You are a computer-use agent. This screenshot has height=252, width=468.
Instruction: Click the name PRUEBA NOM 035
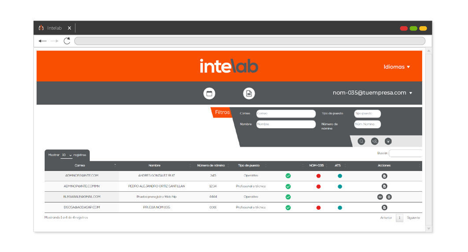coord(156,207)
